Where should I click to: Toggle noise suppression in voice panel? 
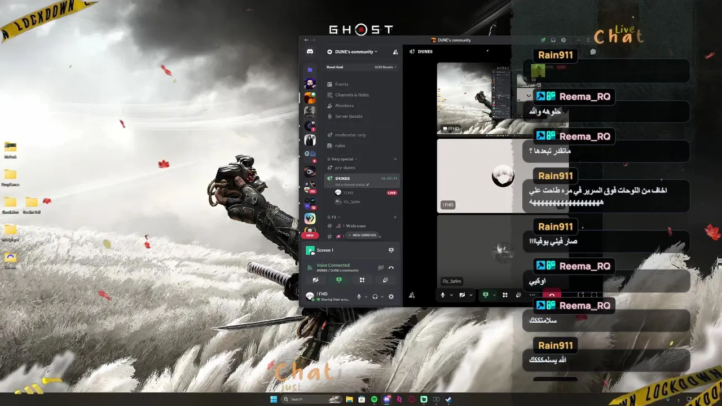[x=381, y=267]
